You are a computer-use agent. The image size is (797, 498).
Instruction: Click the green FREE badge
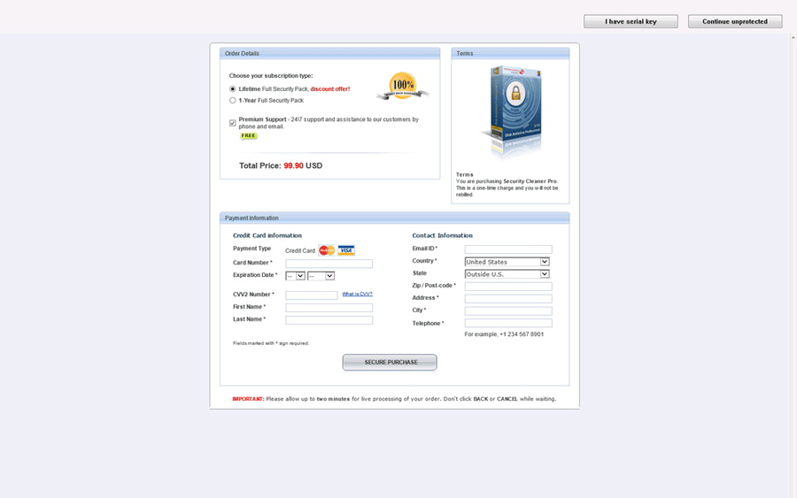pos(249,136)
